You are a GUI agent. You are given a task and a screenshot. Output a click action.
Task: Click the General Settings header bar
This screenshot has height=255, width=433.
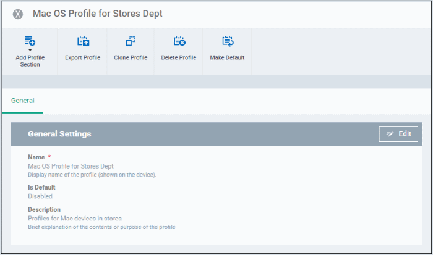point(216,134)
